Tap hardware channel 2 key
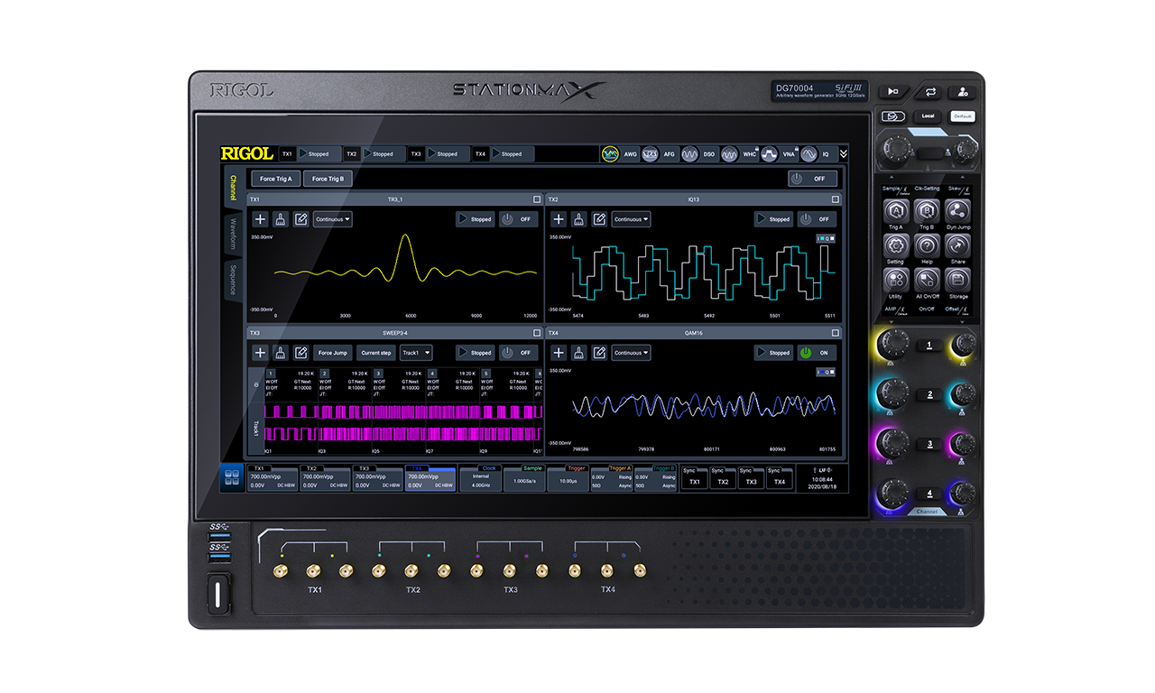Image resolution: width=1155 pixels, height=693 pixels. (x=929, y=394)
